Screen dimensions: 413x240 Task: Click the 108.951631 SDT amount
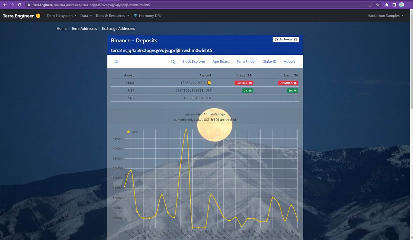click(198, 98)
